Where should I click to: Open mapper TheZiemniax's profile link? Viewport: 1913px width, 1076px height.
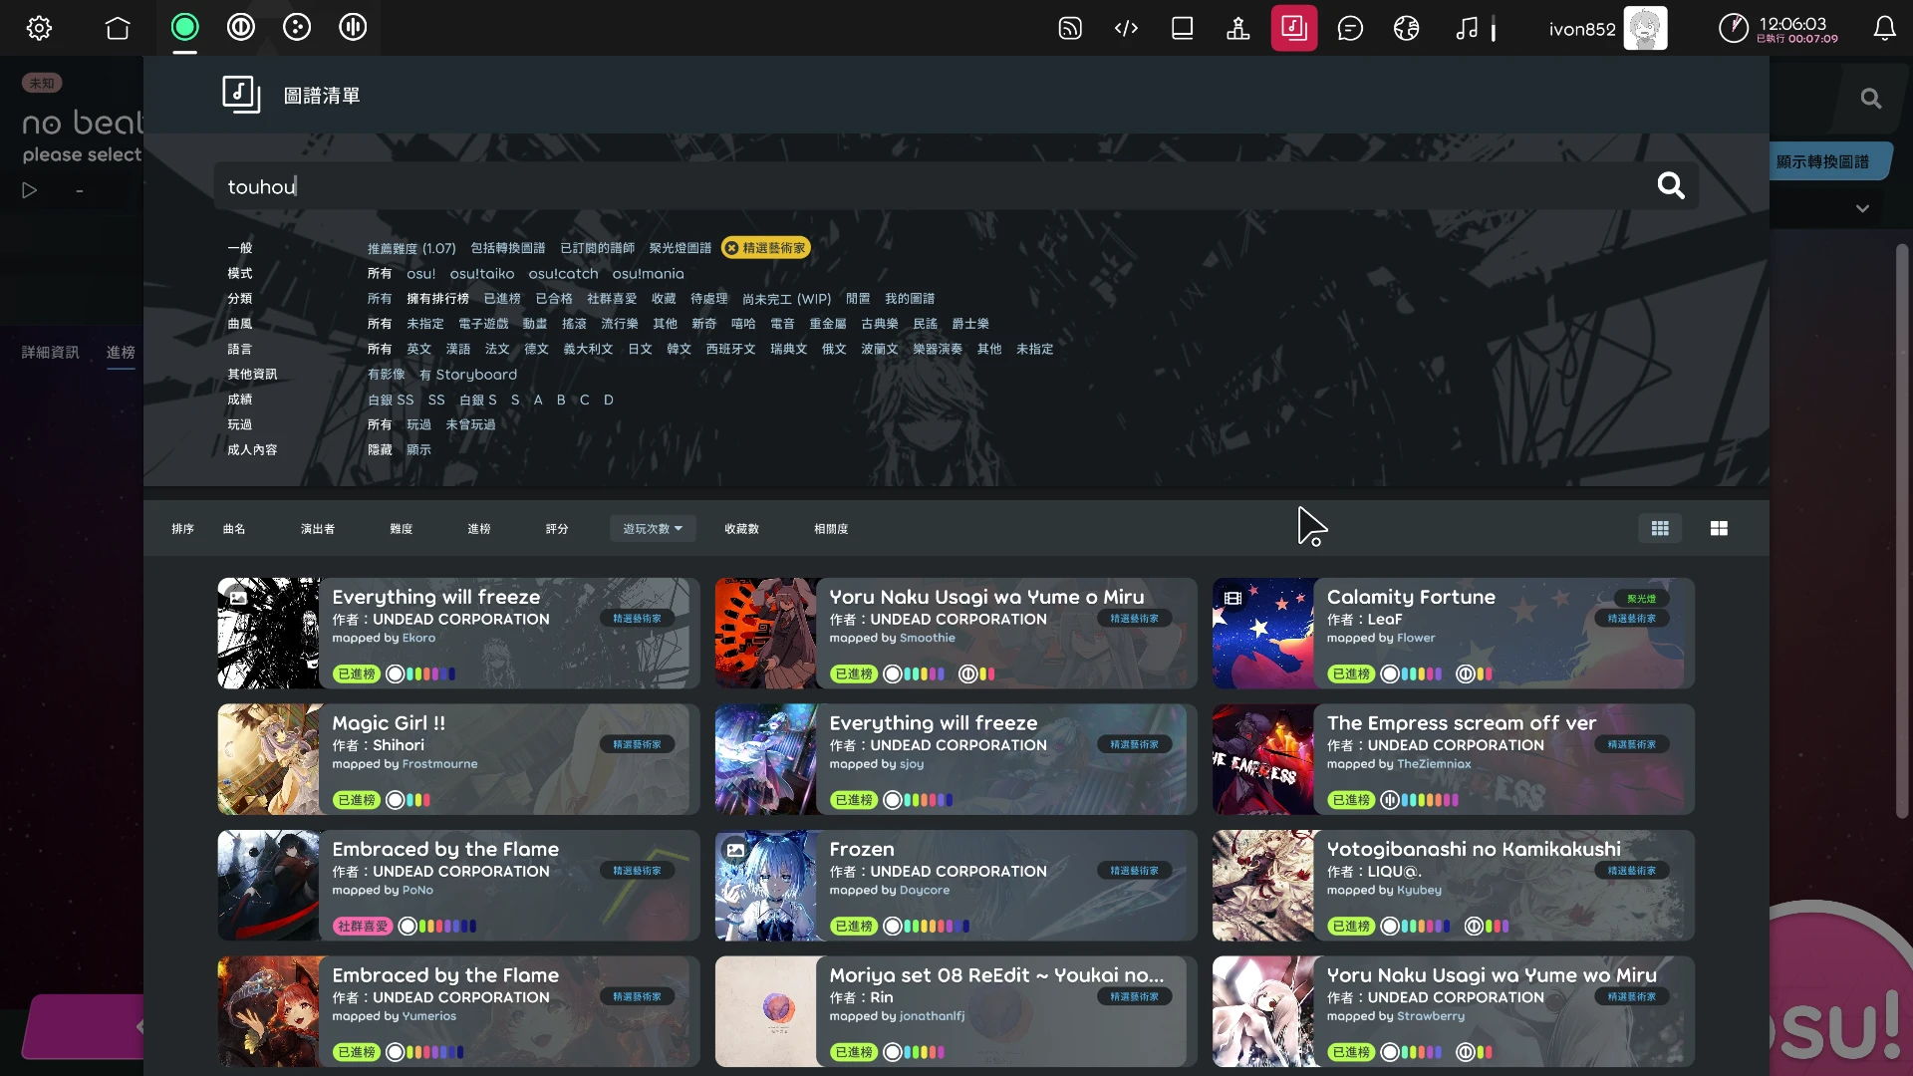pyautogui.click(x=1434, y=764)
